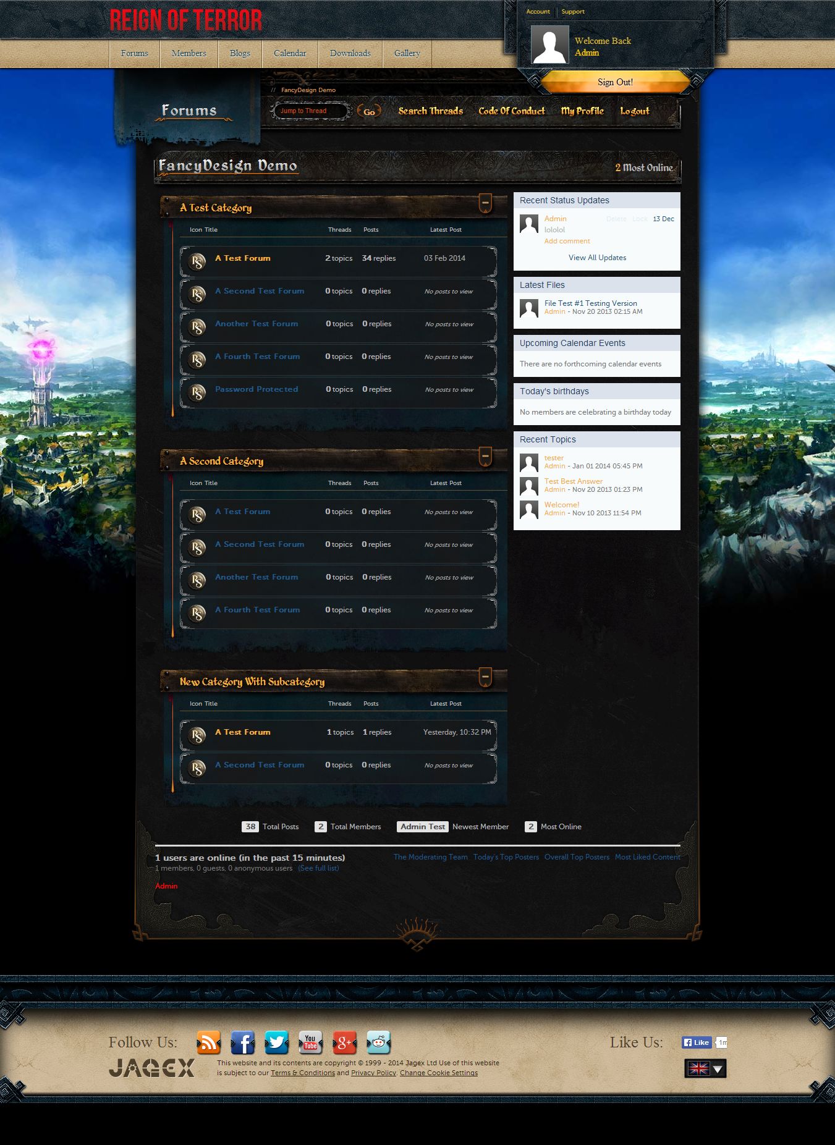Viewport: 835px width, 1145px height.
Task: Click the Reign of Terror logo
Action: (186, 20)
